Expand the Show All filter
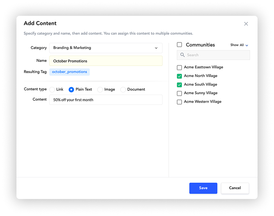Viewport: 274px width, 216px height. [x=239, y=45]
